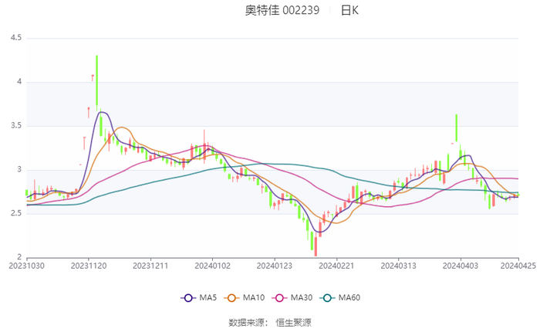The width and height of the screenshot is (540, 329).
Task: Click the 日K chart type label
Action: [349, 11]
